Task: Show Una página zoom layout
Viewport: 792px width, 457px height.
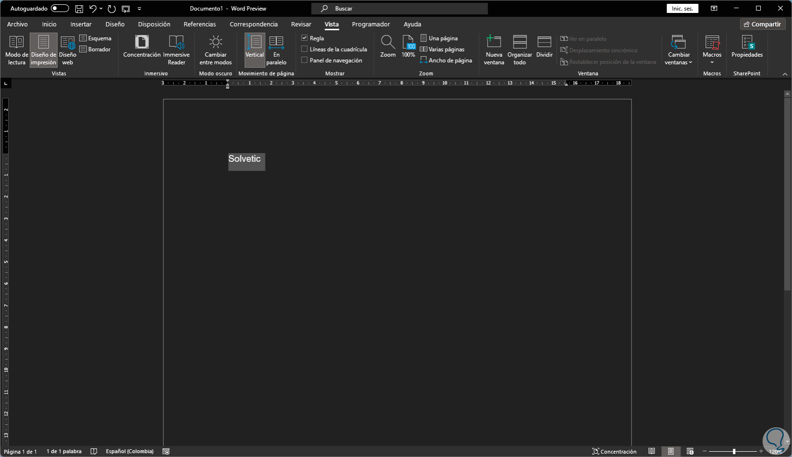Action: coord(439,38)
